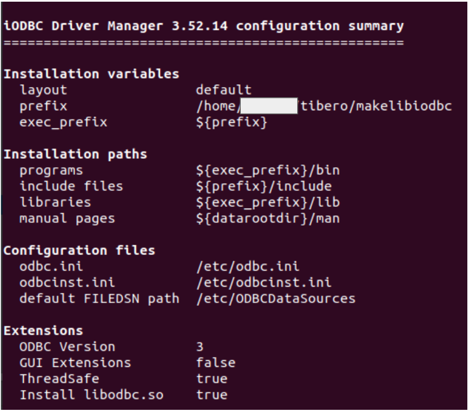Image resolution: width=469 pixels, height=411 pixels.
Task: Click the 'layout' variable name
Action: [x=44, y=90]
